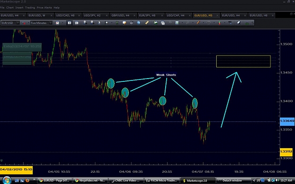Click the green triangle tree icon
Viewport: 295px width, 184px height.
click(247, 23)
